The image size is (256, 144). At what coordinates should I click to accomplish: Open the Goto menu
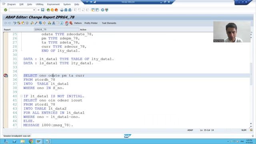click(30, 4)
